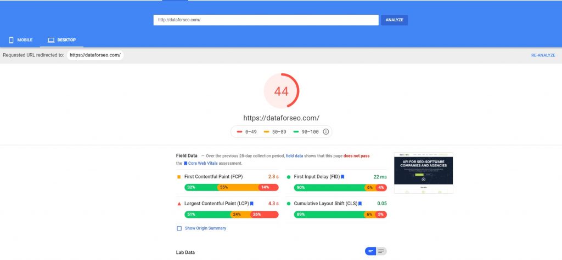562x260 pixels.
Task: Click the 0–49 red legend item
Action: click(247, 131)
